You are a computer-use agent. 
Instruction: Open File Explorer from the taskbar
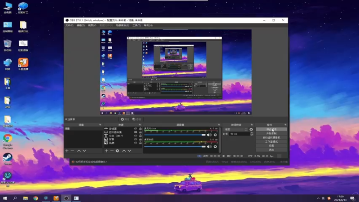[x=26, y=198]
